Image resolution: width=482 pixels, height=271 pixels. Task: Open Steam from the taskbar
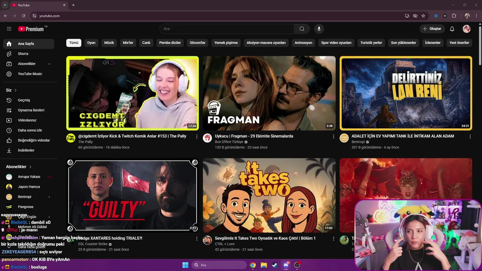coord(275,265)
